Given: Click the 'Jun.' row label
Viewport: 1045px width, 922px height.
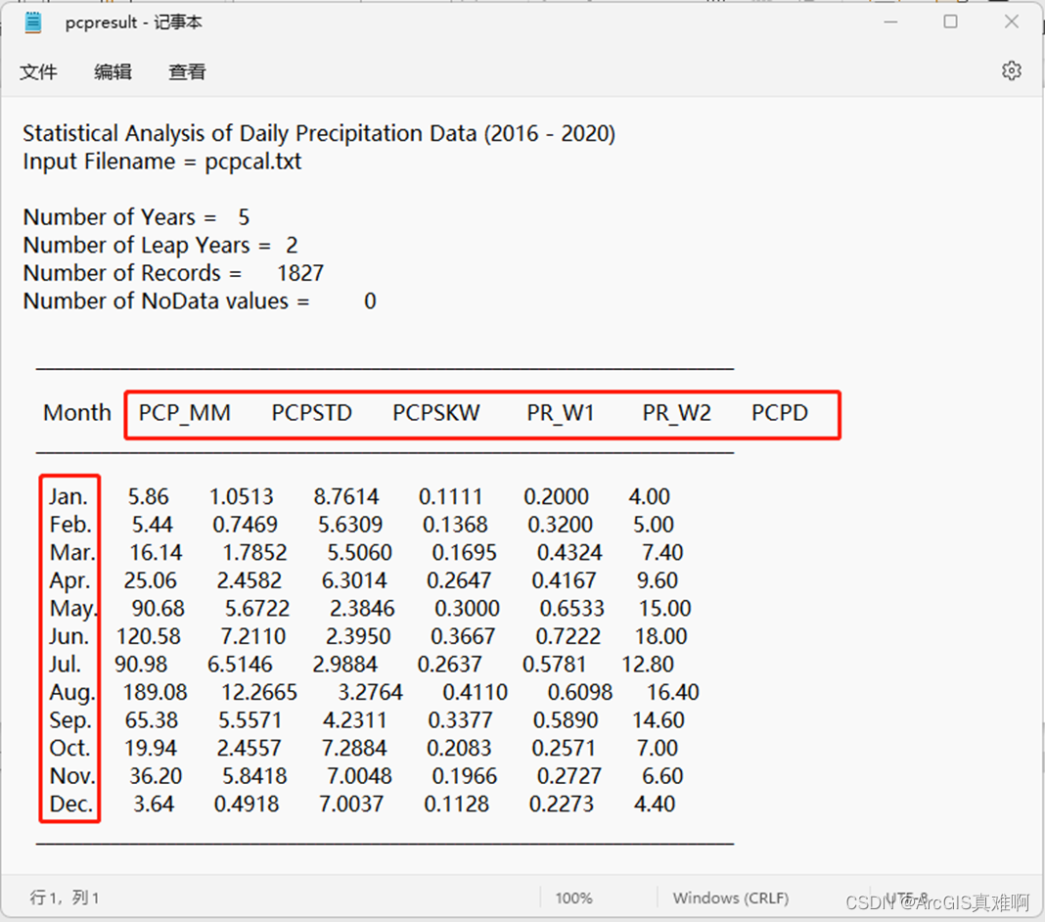Looking at the screenshot, I should 68,636.
